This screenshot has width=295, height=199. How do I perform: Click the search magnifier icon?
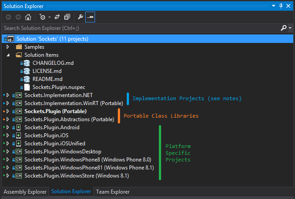click(x=283, y=28)
